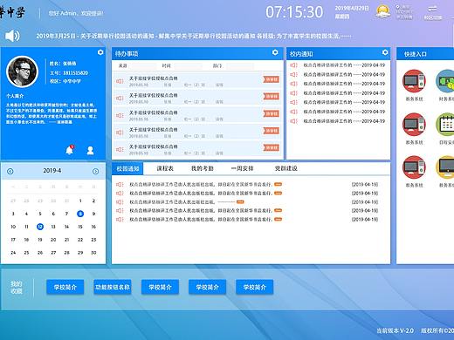
Task: Select date 22 in the calendar
Action: (x=80, y=240)
